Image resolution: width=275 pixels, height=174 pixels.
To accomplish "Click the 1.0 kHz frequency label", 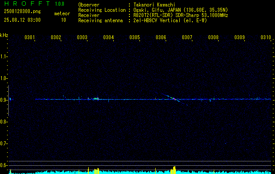I will 3,78.
